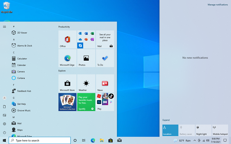The image size is (231, 144).
Task: Toggle the Location quick action
Action: (170, 130)
